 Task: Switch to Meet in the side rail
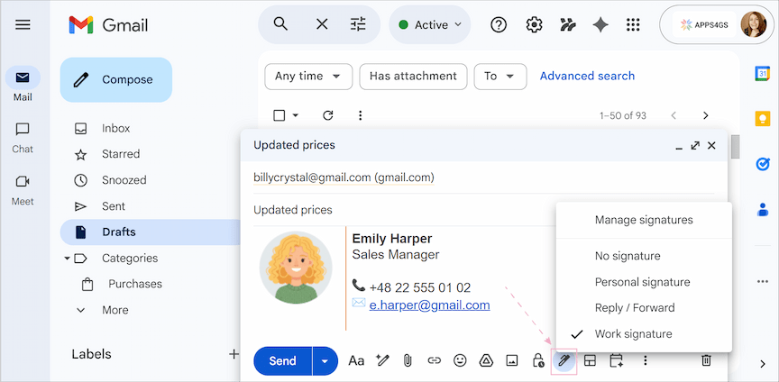[x=23, y=190]
